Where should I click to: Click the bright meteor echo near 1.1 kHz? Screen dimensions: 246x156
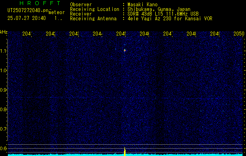[x=125, y=50]
